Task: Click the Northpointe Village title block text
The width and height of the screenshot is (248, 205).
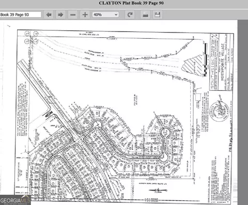Action: pos(223,62)
